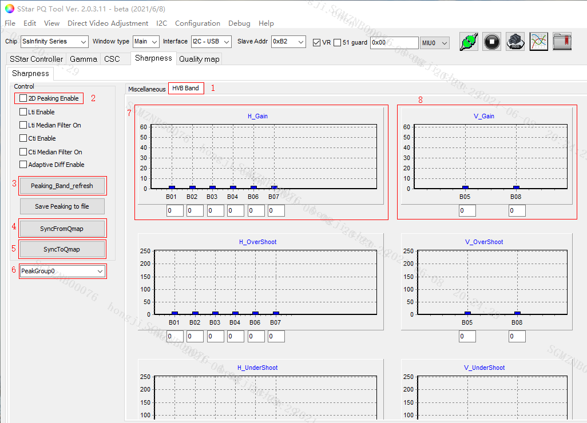Click Save Peaking to file button
Screen dimensions: 587x423
pyautogui.click(x=62, y=206)
